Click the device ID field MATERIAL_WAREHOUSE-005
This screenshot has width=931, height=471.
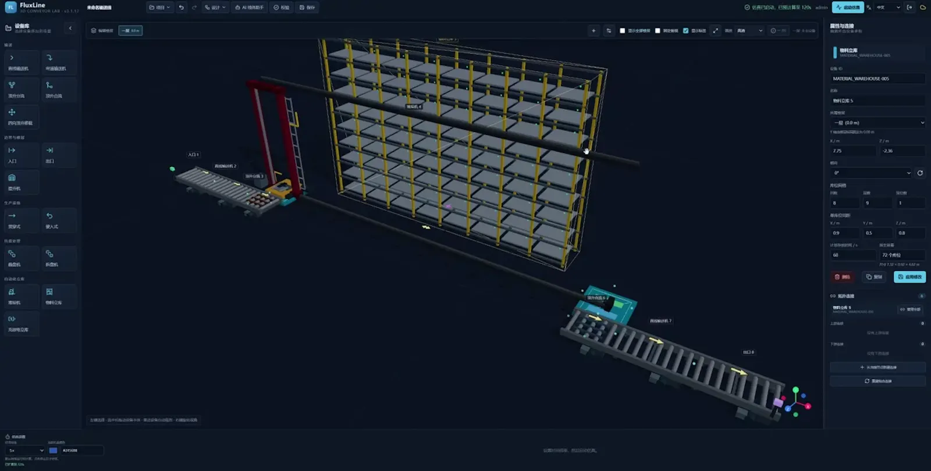(878, 78)
